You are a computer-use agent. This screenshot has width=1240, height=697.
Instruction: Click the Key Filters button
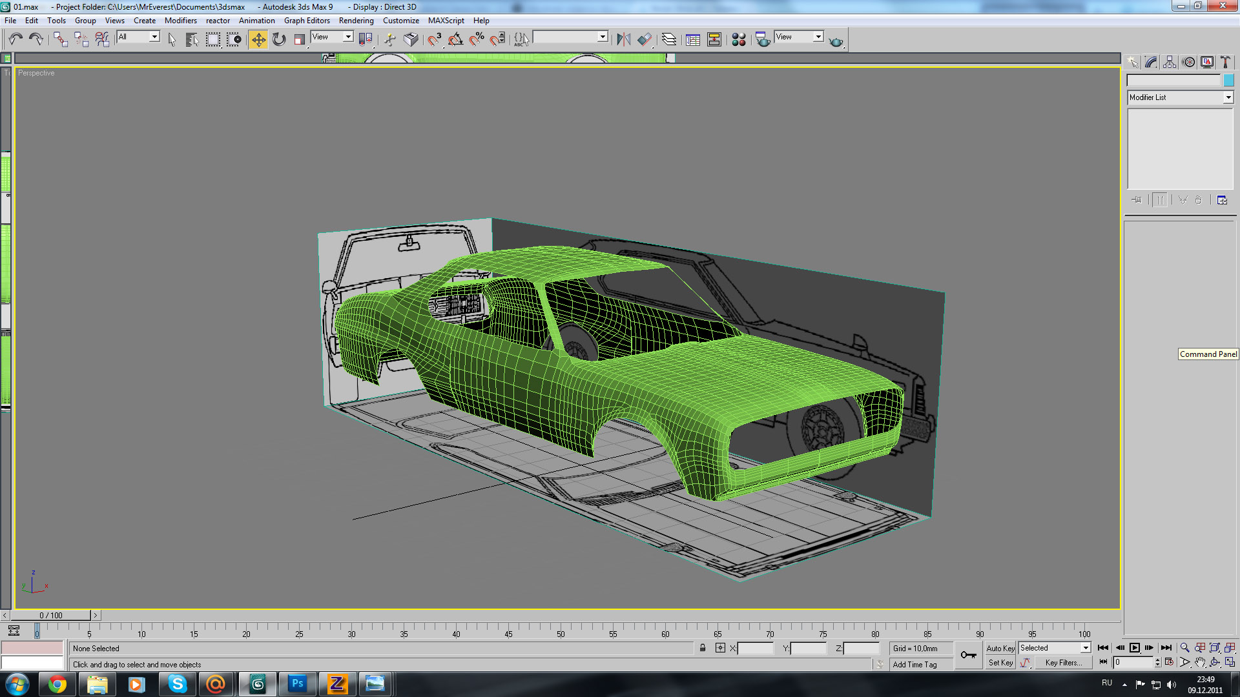point(1063,663)
